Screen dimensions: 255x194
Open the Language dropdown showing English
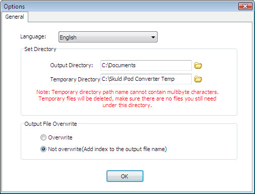[108, 37]
